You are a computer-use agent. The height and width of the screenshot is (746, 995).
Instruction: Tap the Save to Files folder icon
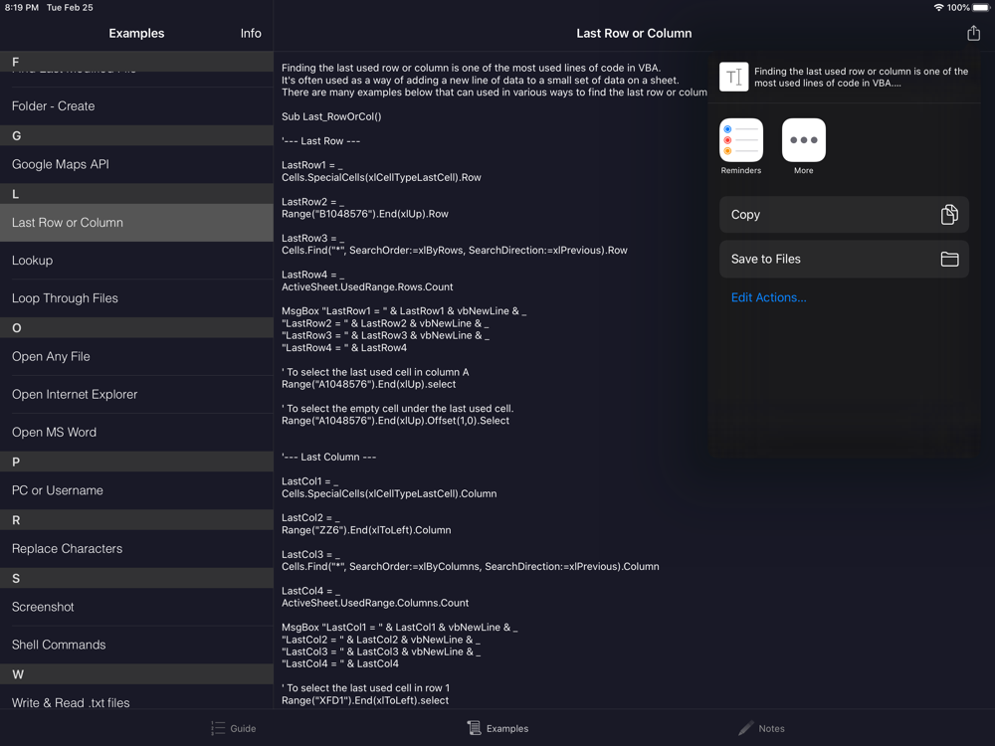(949, 259)
